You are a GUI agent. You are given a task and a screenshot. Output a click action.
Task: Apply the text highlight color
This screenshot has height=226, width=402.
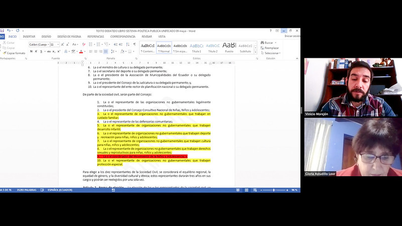pos(73,52)
